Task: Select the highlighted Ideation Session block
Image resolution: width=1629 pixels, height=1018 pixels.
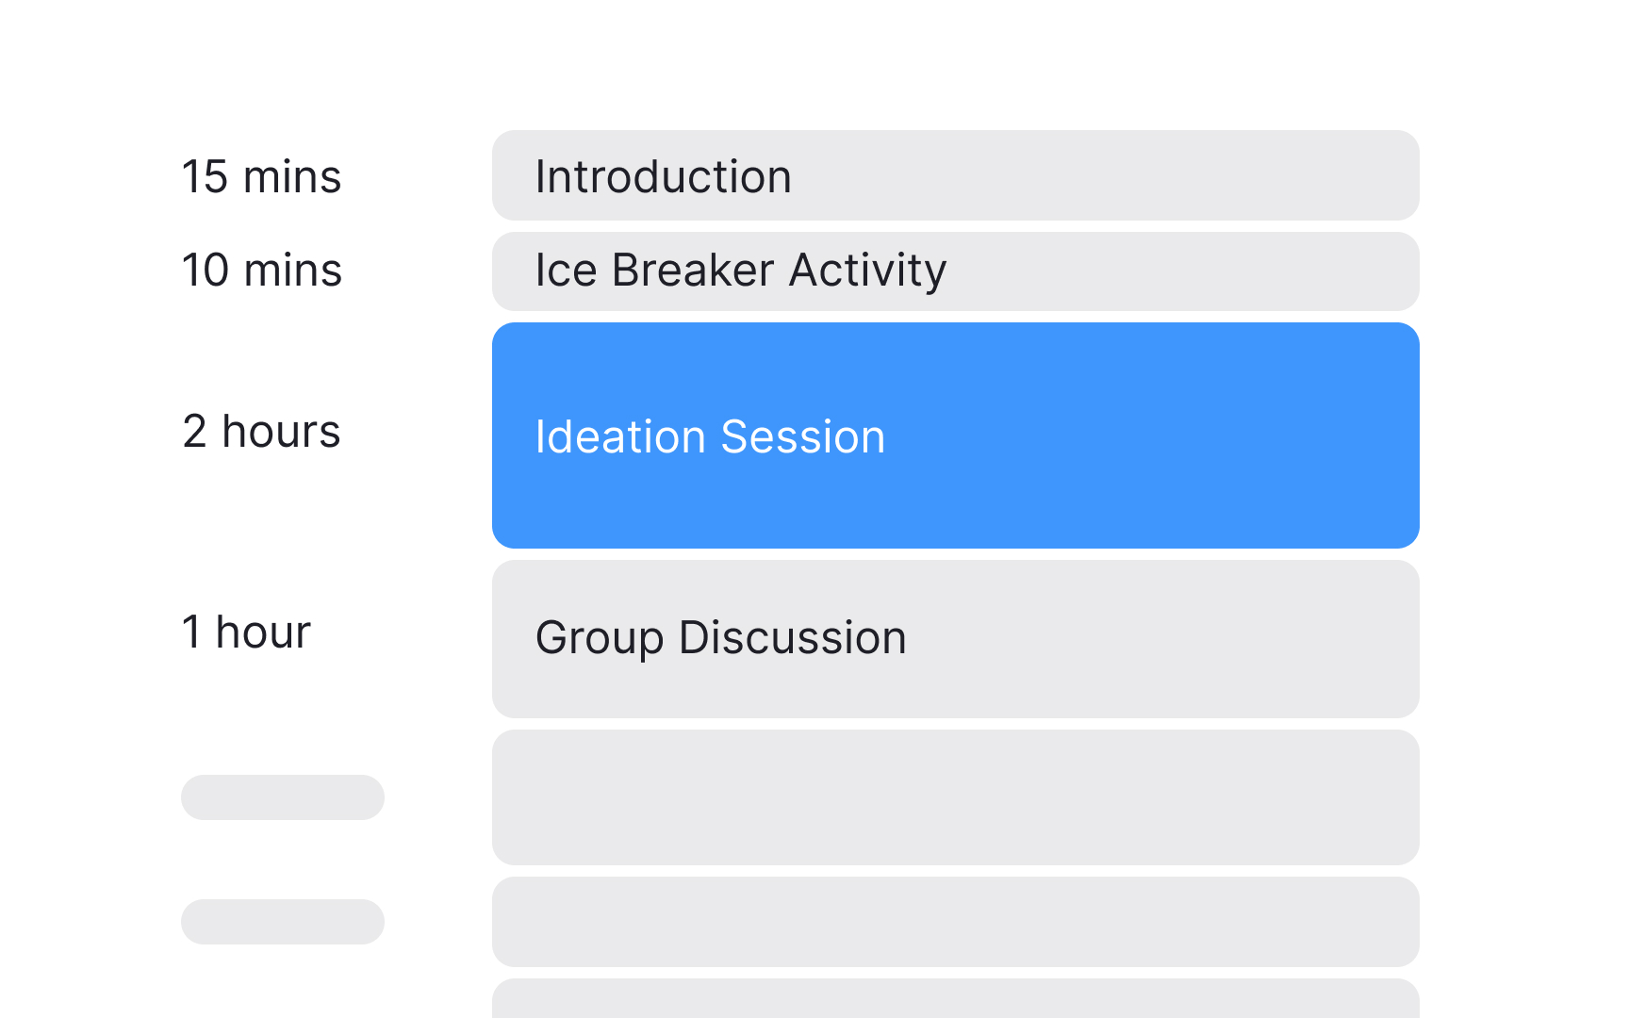Action: point(955,435)
